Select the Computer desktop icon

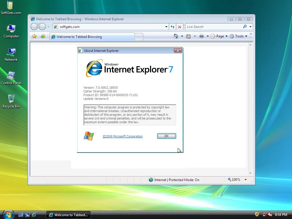(11, 31)
